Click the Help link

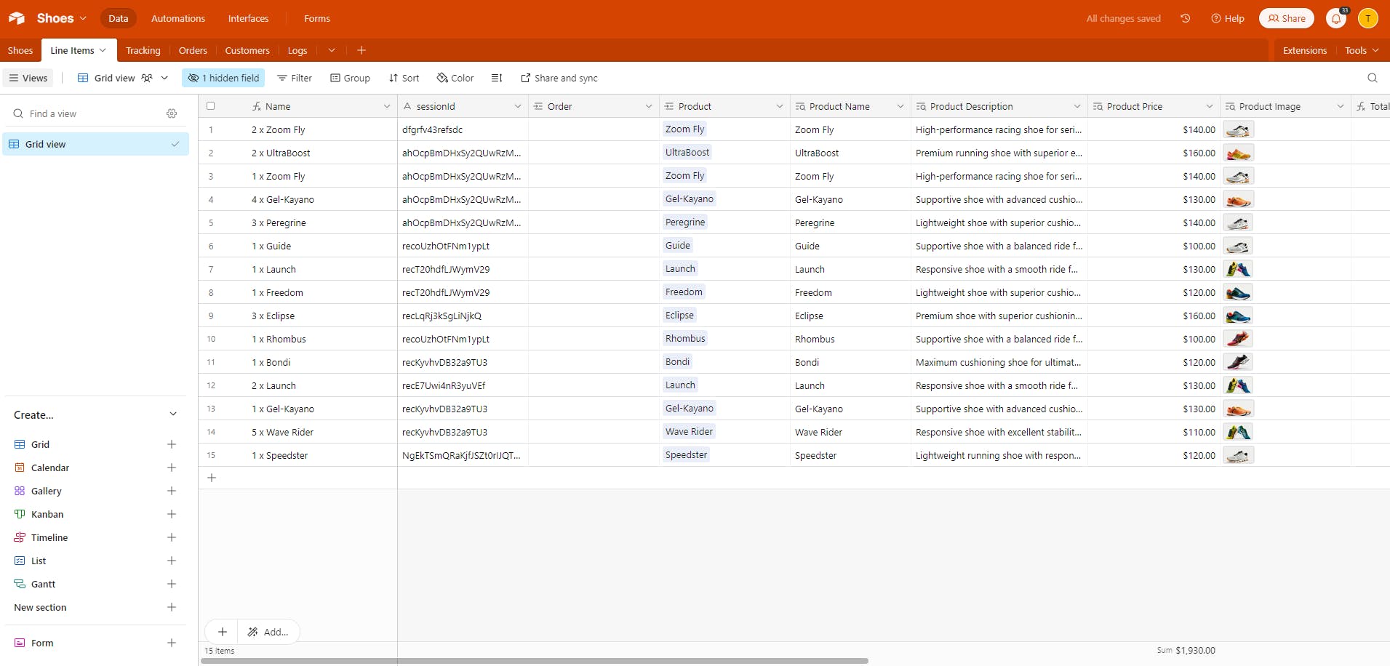point(1228,18)
